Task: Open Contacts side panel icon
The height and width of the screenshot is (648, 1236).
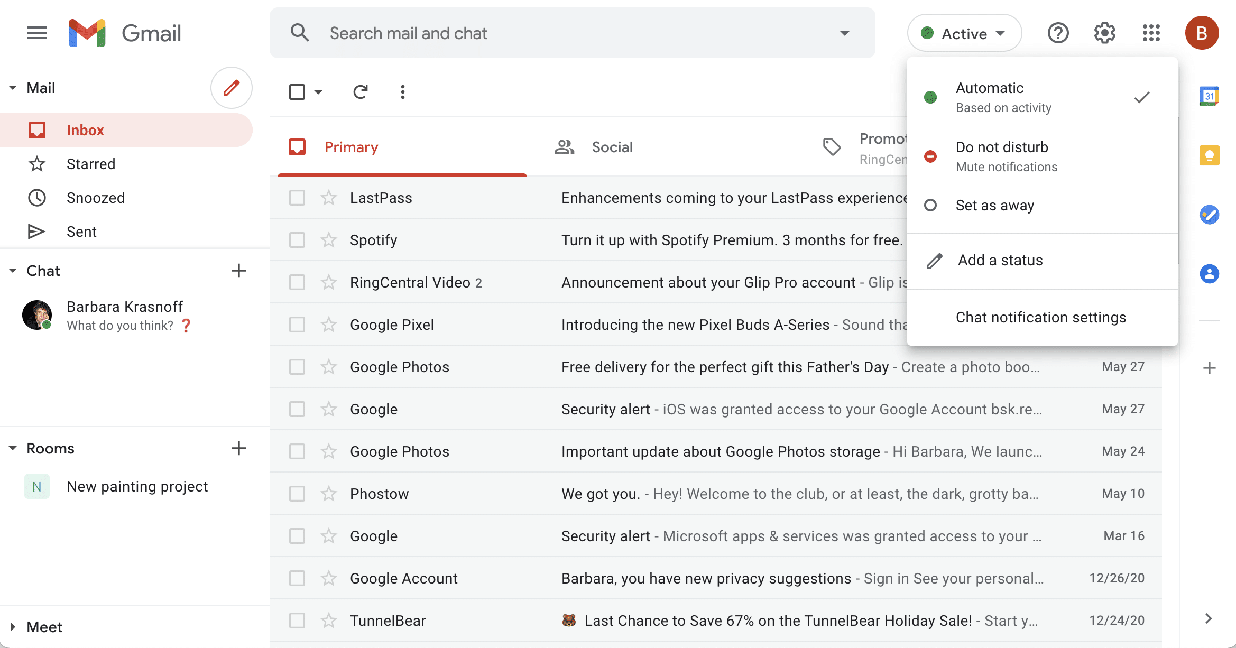Action: tap(1209, 274)
